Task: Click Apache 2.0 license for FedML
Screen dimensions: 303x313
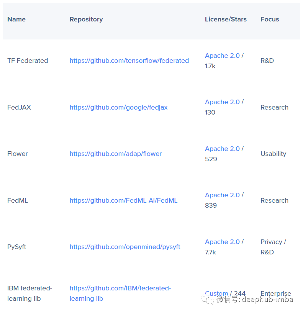Action: pos(222,195)
